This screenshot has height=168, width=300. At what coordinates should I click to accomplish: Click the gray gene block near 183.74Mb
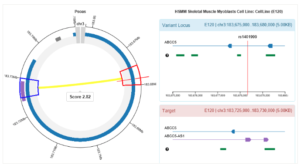point(58,39)
